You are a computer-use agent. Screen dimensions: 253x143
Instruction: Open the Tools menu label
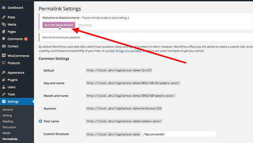11,94
